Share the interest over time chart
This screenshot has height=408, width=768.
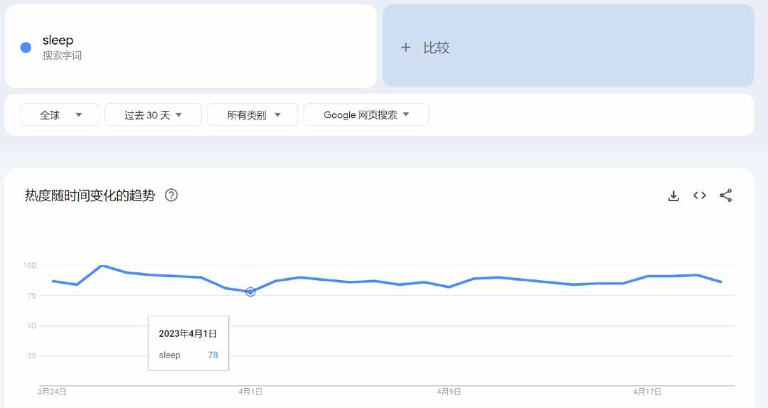[x=725, y=195]
